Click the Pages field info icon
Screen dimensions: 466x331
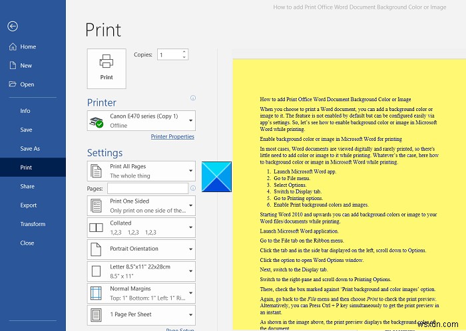click(x=193, y=188)
